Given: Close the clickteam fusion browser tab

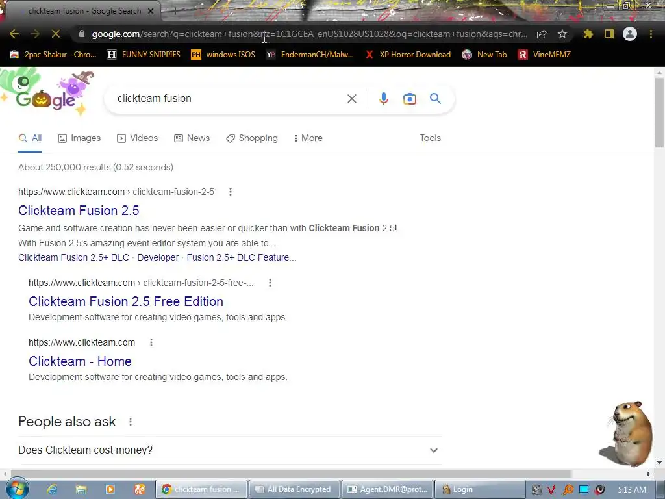Looking at the screenshot, I should pyautogui.click(x=151, y=12).
